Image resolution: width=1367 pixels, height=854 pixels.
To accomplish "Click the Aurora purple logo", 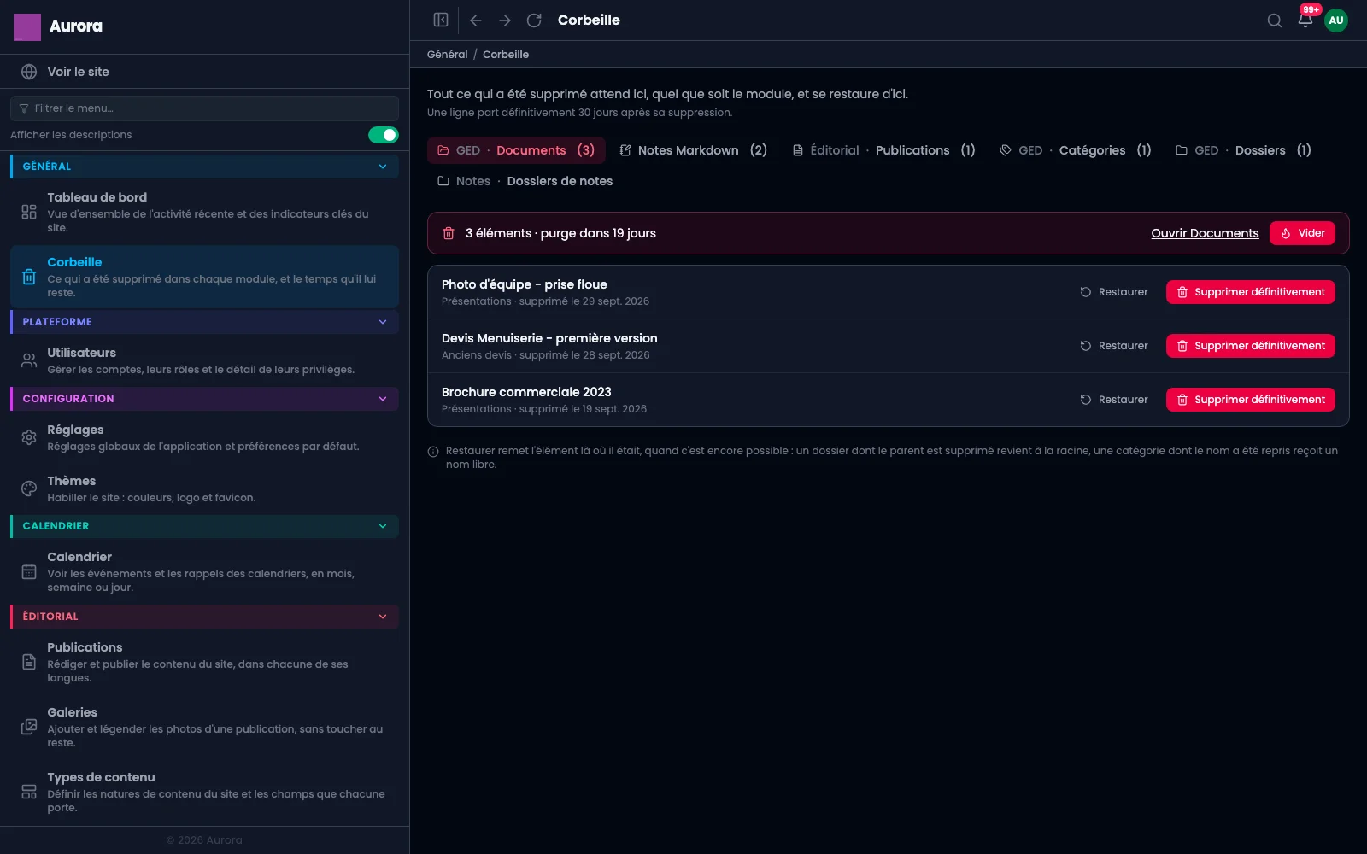I will coord(27,26).
